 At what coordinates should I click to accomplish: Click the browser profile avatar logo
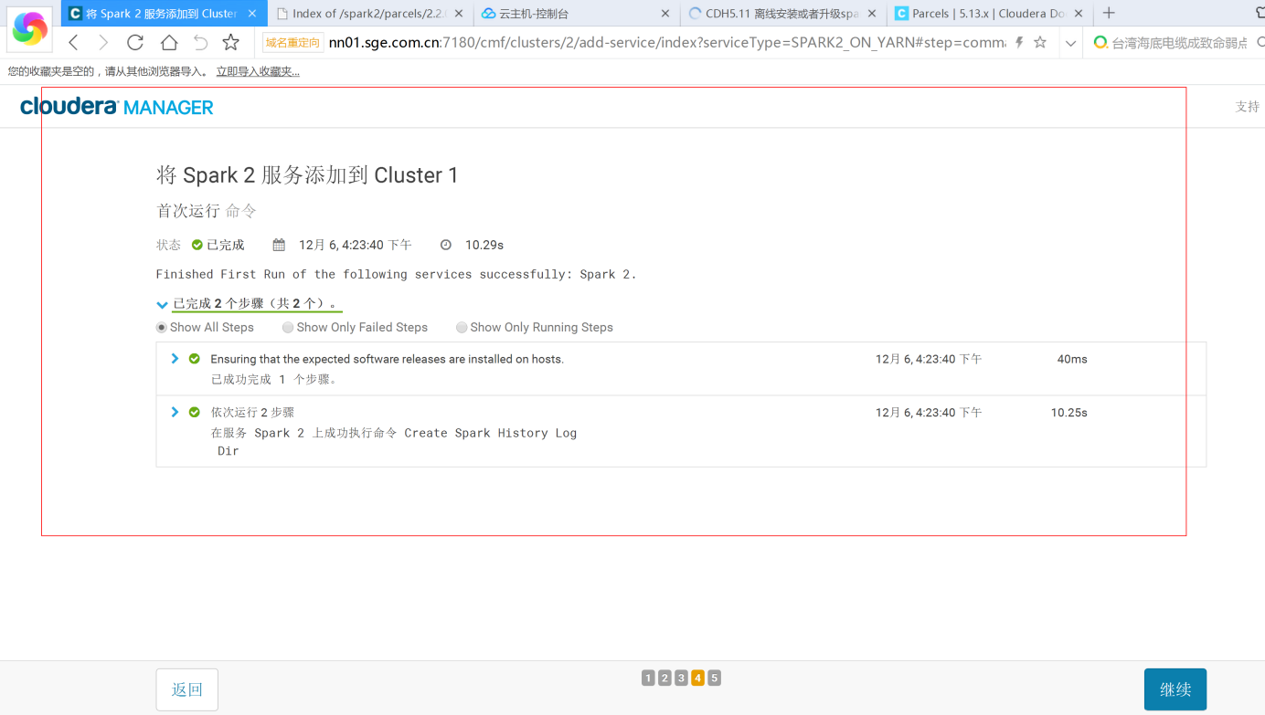click(29, 28)
